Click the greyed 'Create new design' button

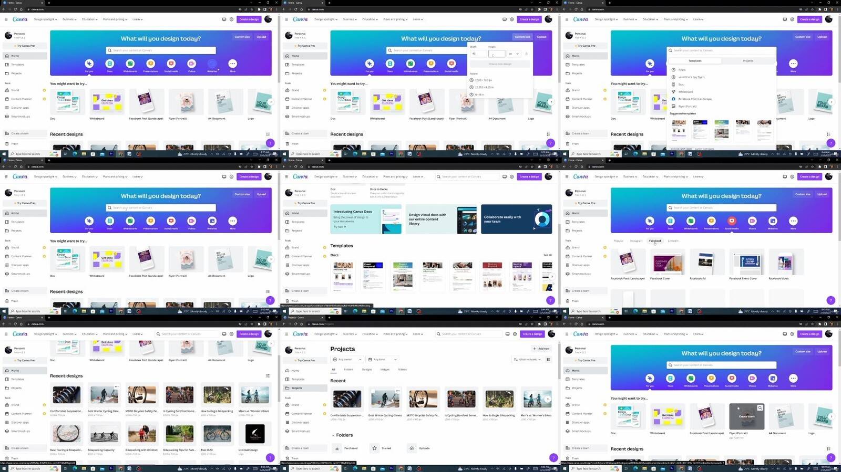[x=500, y=64]
